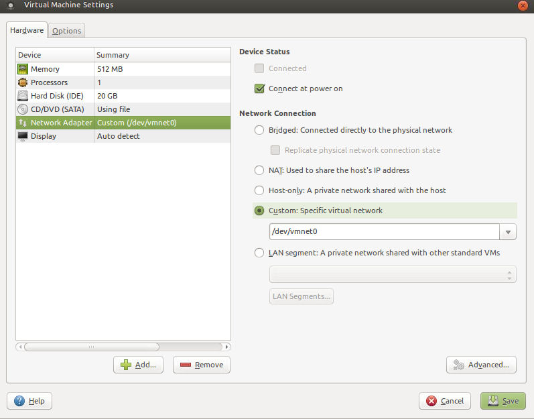534x419 pixels.
Task: Click the Display monitor icon
Action: (23, 136)
